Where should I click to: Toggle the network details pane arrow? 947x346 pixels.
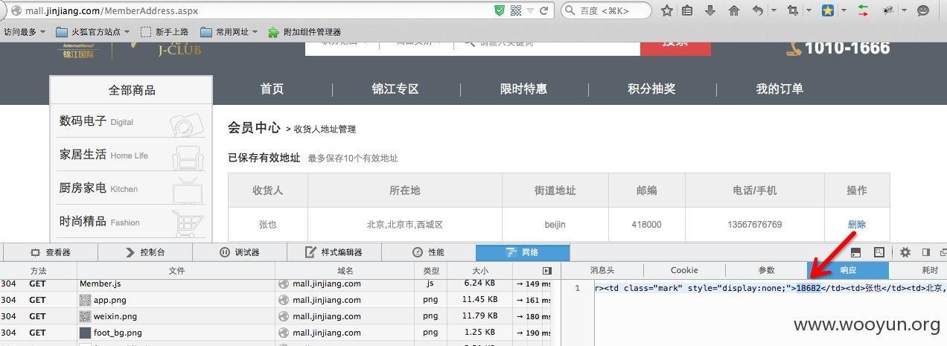tap(547, 271)
